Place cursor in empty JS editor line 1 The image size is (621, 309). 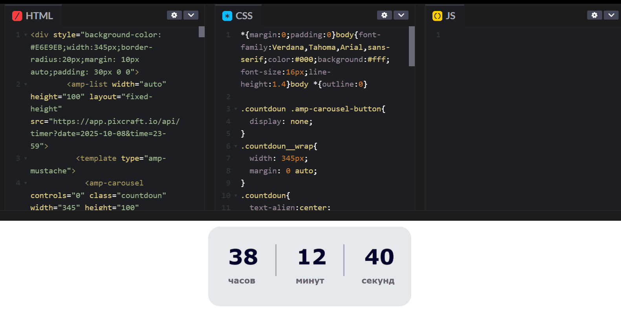pyautogui.click(x=511, y=35)
